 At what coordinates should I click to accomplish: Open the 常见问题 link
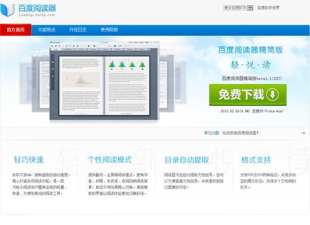pyautogui.click(x=211, y=133)
